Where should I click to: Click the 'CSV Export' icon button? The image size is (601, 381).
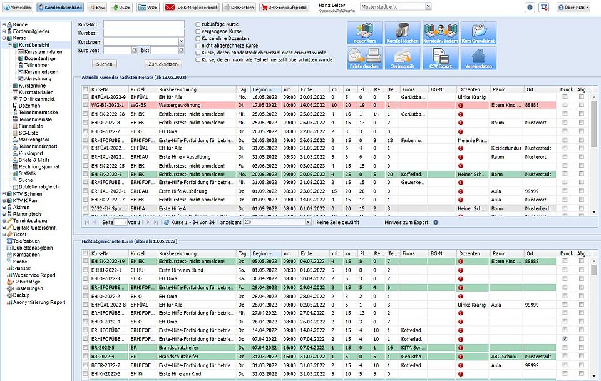[440, 58]
